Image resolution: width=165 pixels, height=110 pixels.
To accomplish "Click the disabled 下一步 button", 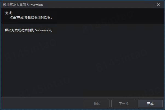I will 124,103.
